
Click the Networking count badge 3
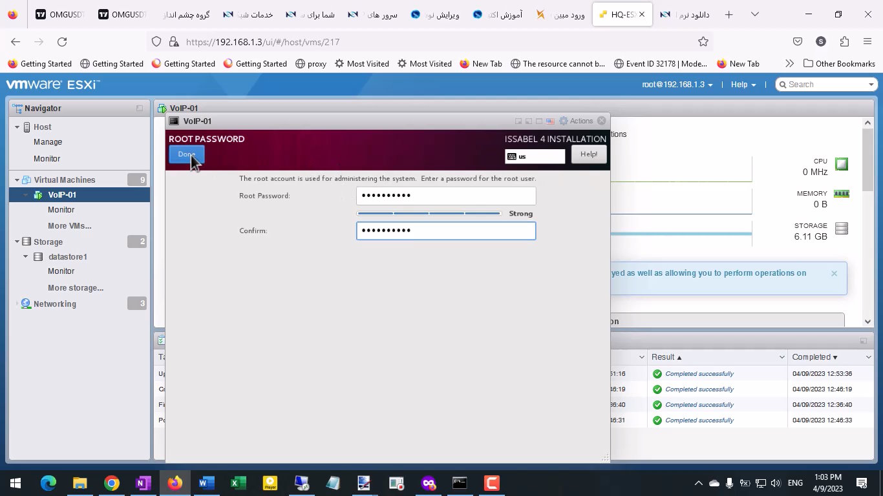[137, 304]
